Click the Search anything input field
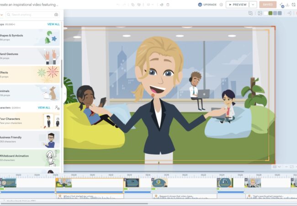Viewport: 297px width, 206px height. (32, 15)
